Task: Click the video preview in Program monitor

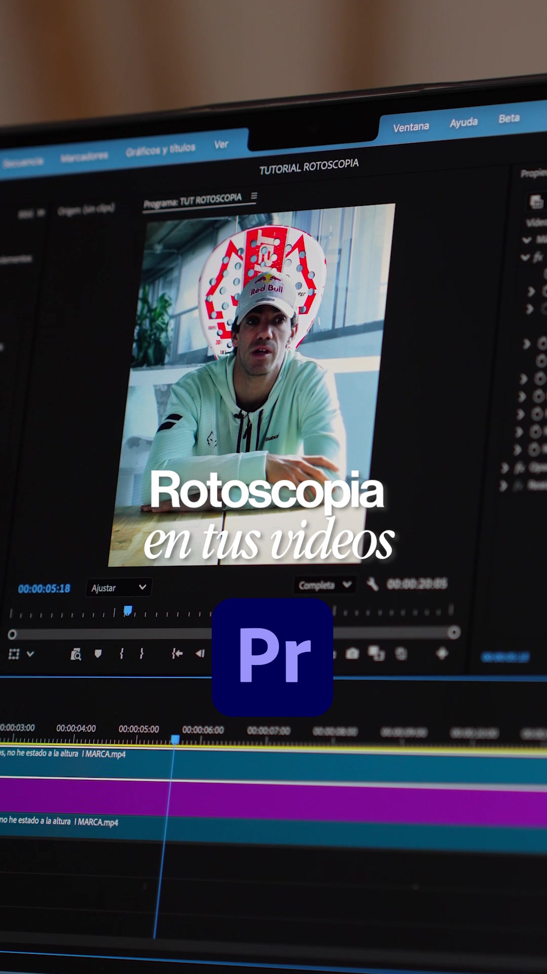Action: click(x=252, y=386)
